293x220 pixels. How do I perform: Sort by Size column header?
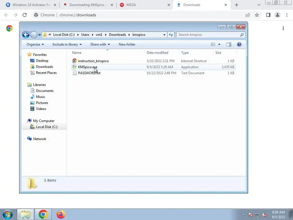coord(218,53)
